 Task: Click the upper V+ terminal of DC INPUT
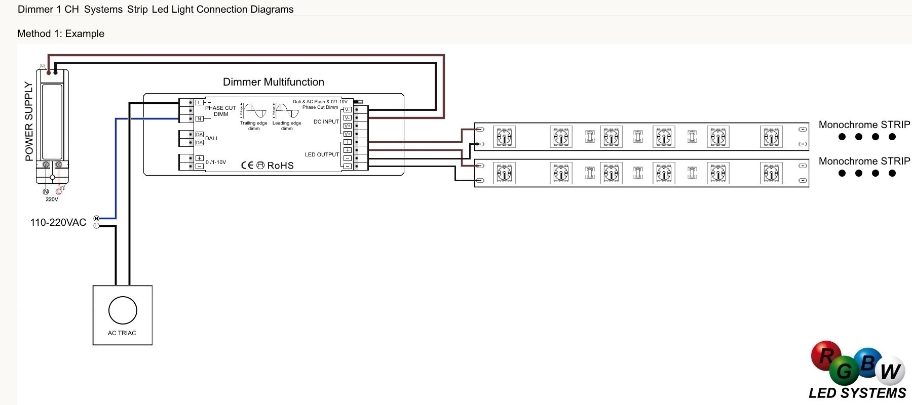coord(348,126)
